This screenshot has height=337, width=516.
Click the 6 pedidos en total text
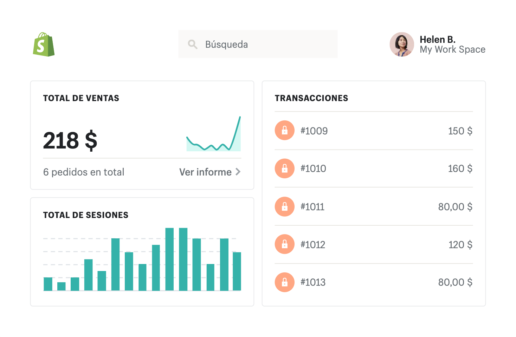tap(84, 172)
